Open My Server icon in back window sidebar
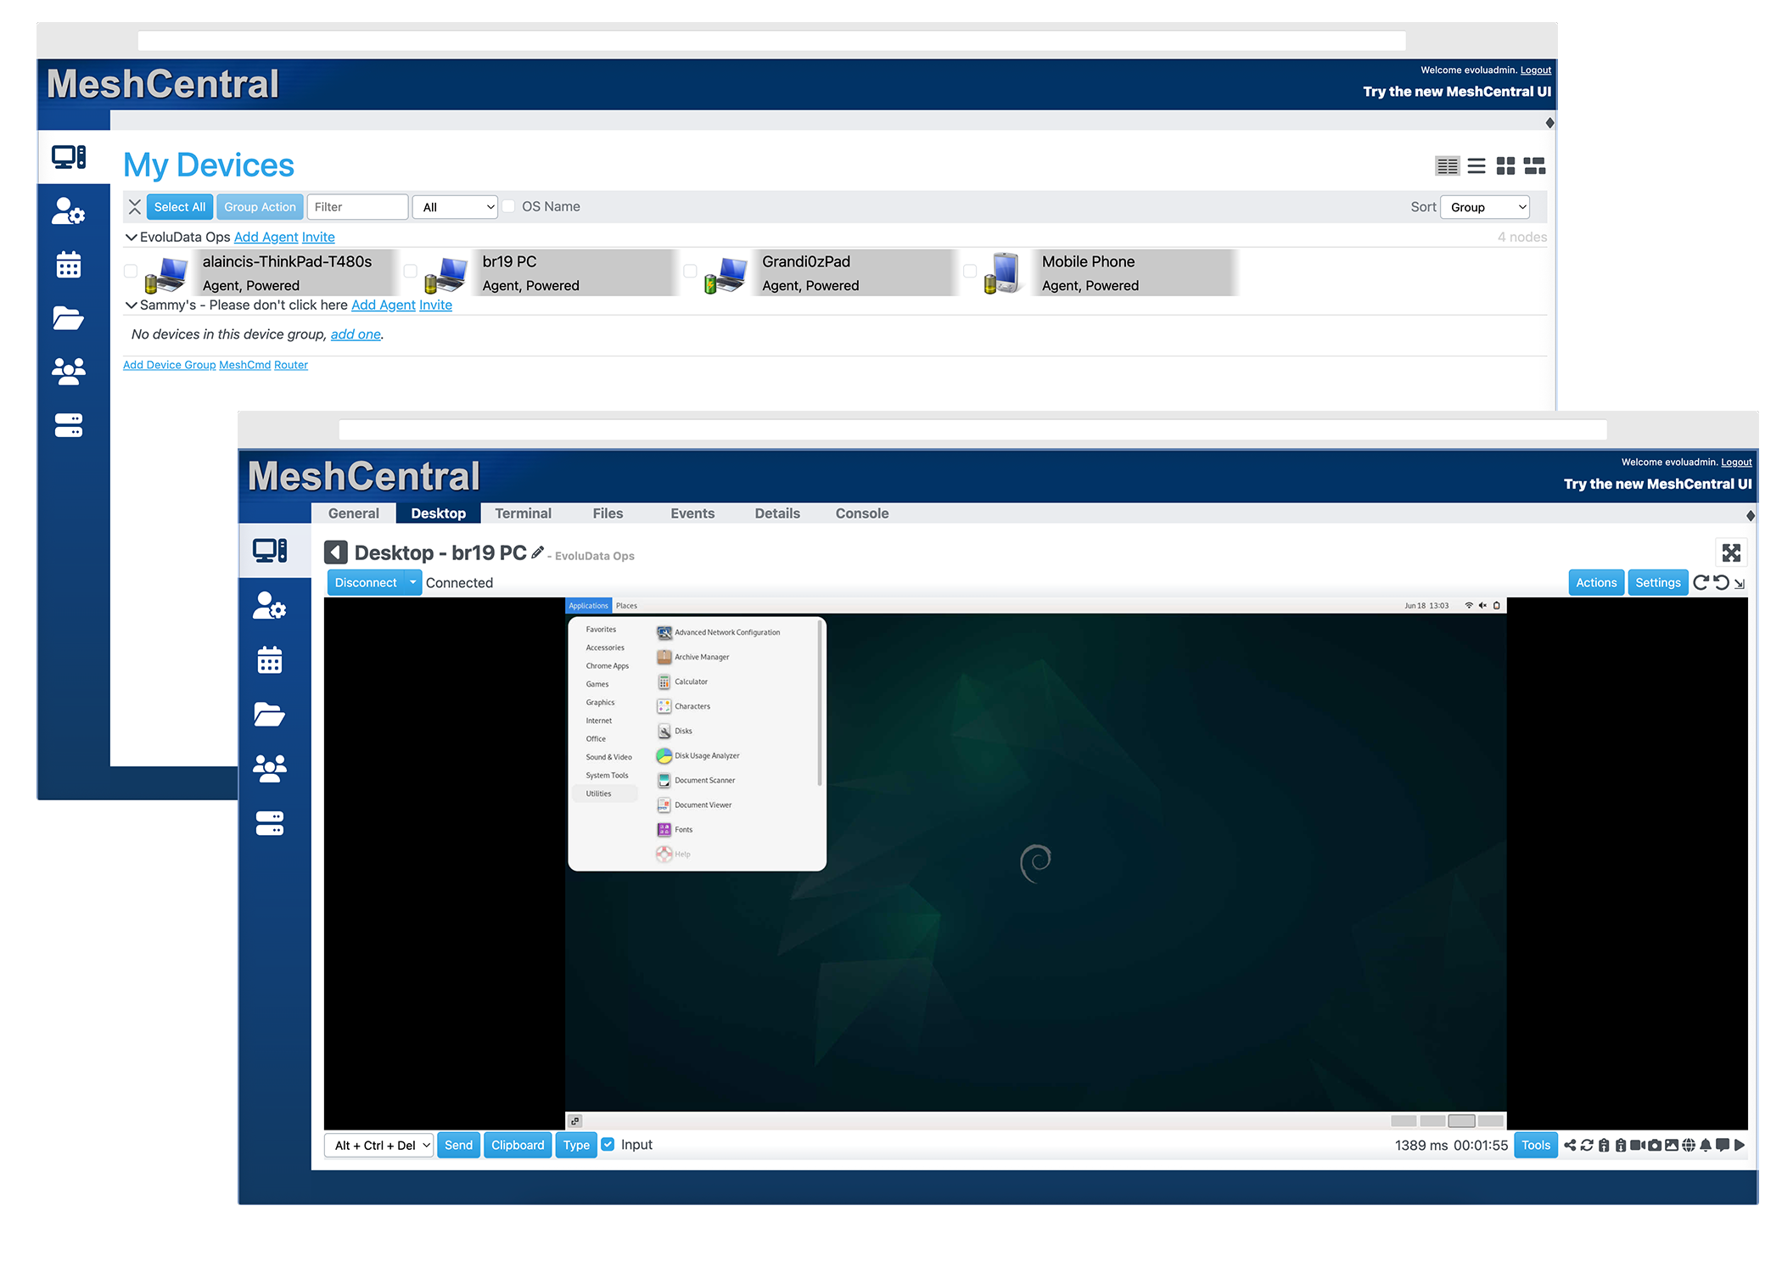Image resolution: width=1782 pixels, height=1273 pixels. [x=69, y=425]
